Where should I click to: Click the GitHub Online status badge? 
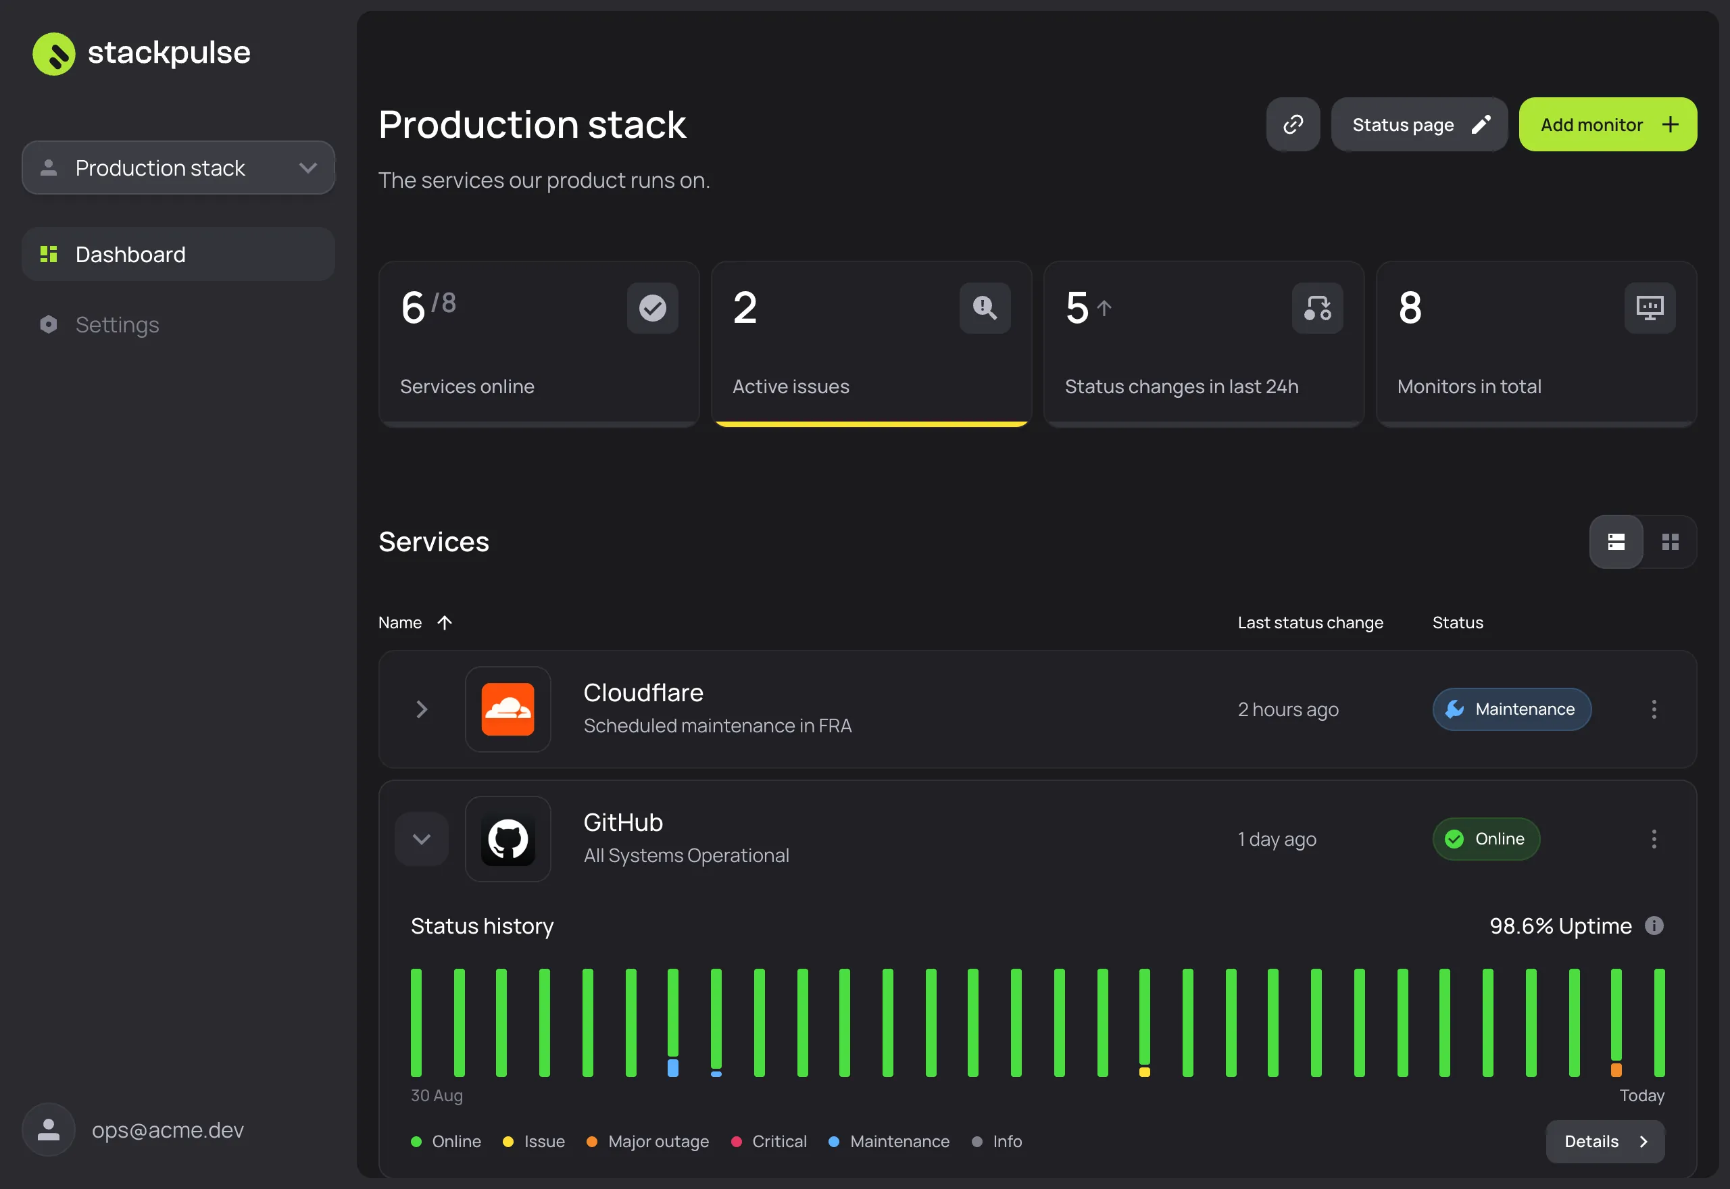pos(1485,839)
